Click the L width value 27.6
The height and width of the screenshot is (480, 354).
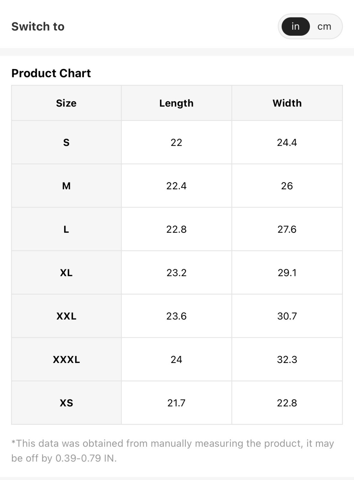[x=287, y=229]
